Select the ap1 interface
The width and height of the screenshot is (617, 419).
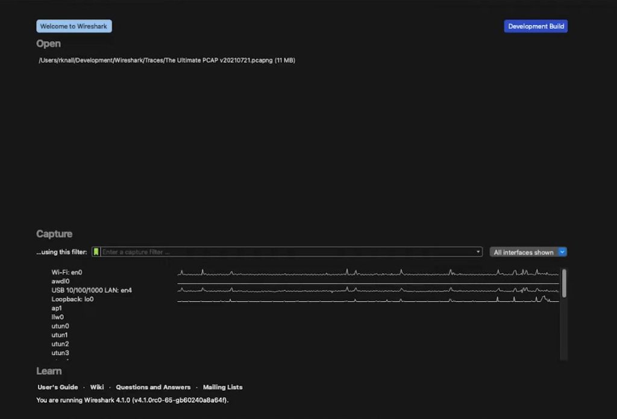(x=56, y=308)
